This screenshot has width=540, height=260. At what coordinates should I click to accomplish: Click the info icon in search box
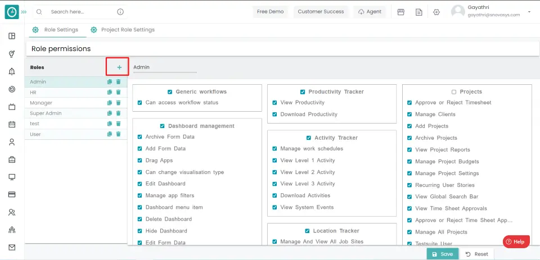coord(120,12)
